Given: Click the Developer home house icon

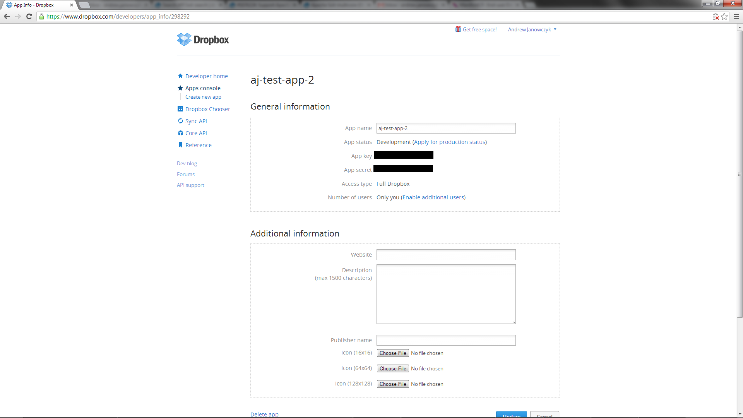Looking at the screenshot, I should (x=180, y=76).
